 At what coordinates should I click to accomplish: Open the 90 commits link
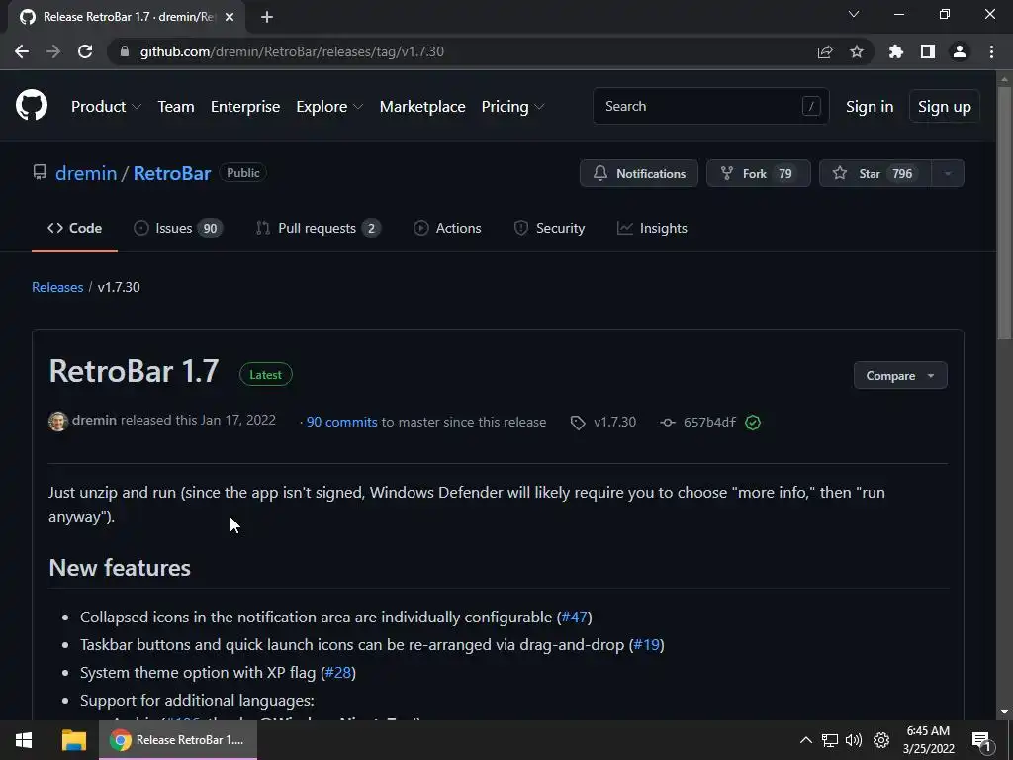coord(341,422)
